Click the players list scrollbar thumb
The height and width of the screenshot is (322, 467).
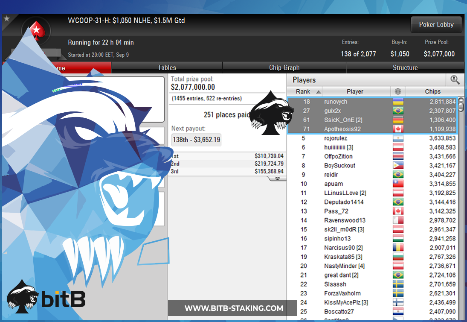point(461,107)
